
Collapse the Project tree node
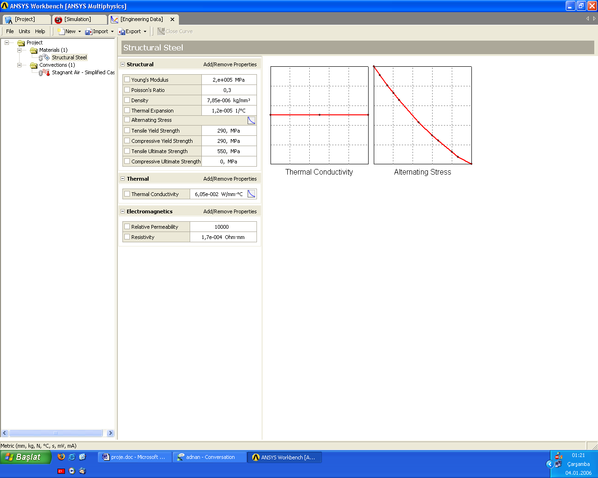point(7,42)
